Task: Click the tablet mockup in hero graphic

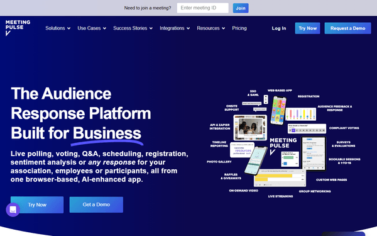Action: click(x=314, y=154)
